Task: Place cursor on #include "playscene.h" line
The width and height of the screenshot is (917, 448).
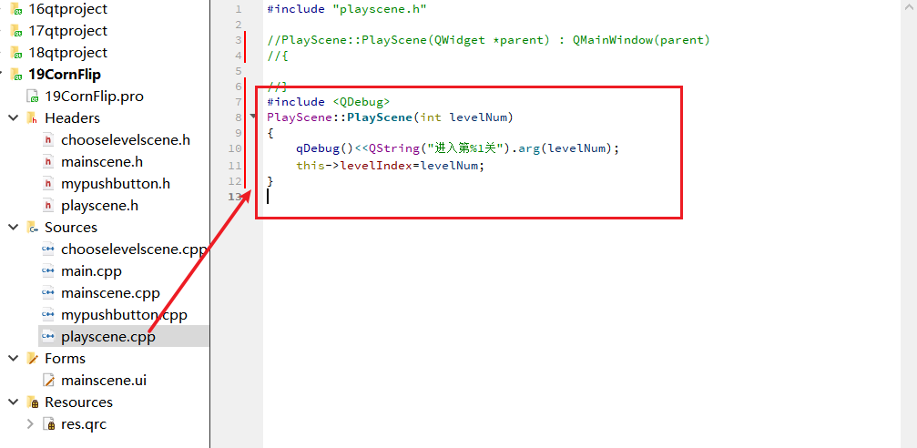Action: click(347, 9)
